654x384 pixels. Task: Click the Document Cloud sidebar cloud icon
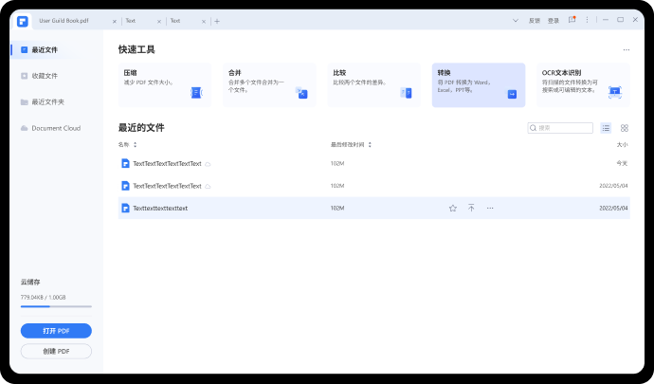[x=25, y=128]
